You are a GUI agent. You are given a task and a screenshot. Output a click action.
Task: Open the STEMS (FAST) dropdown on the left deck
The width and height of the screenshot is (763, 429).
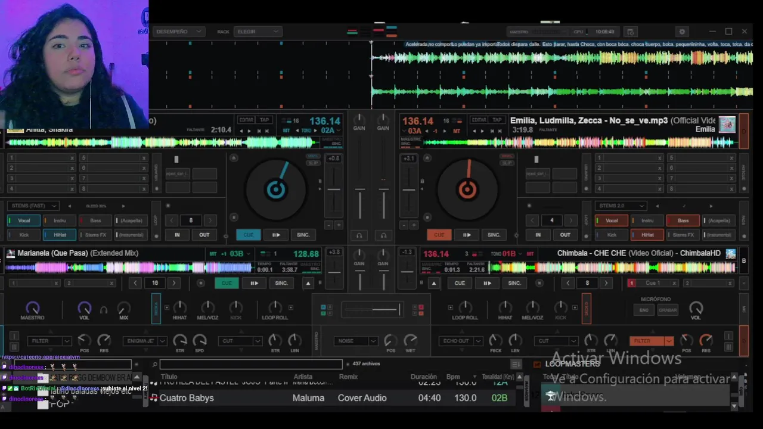[x=33, y=206]
